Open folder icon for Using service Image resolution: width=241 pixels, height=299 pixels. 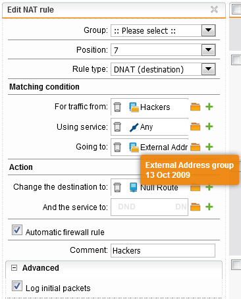pos(195,126)
